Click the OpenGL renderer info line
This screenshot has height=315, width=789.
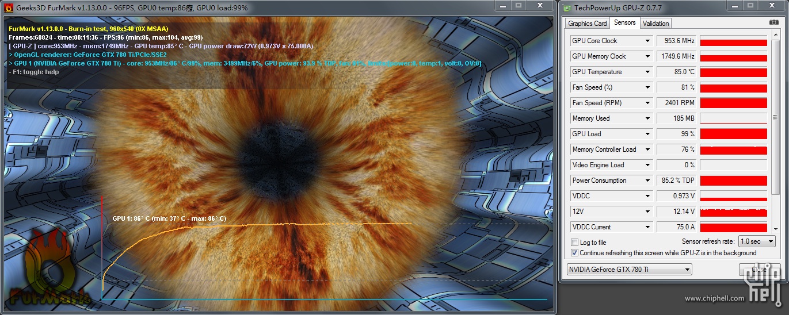[x=87, y=54]
